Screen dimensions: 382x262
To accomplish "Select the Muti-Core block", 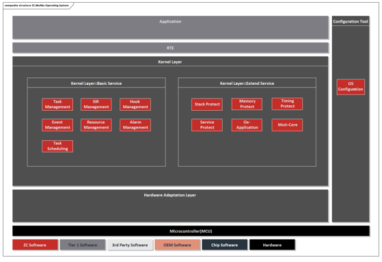I will [x=287, y=125].
